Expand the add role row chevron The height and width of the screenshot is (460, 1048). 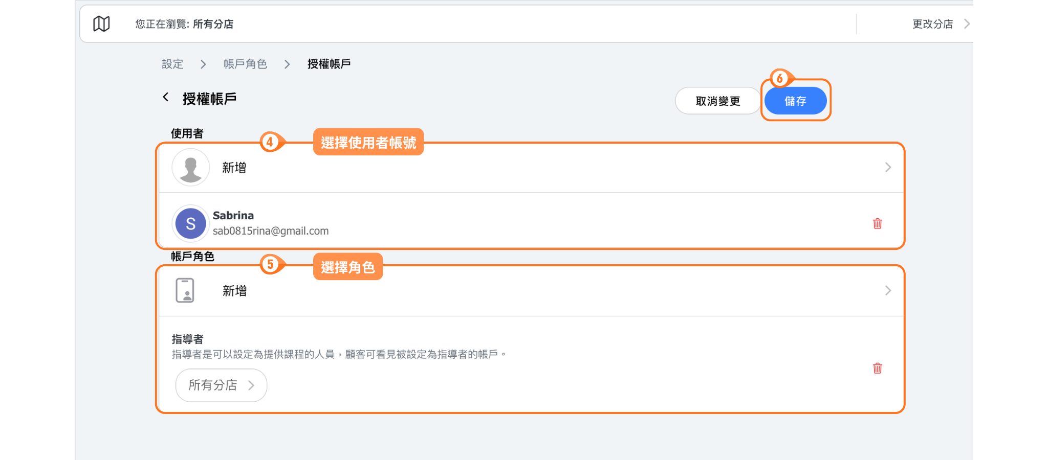[888, 290]
